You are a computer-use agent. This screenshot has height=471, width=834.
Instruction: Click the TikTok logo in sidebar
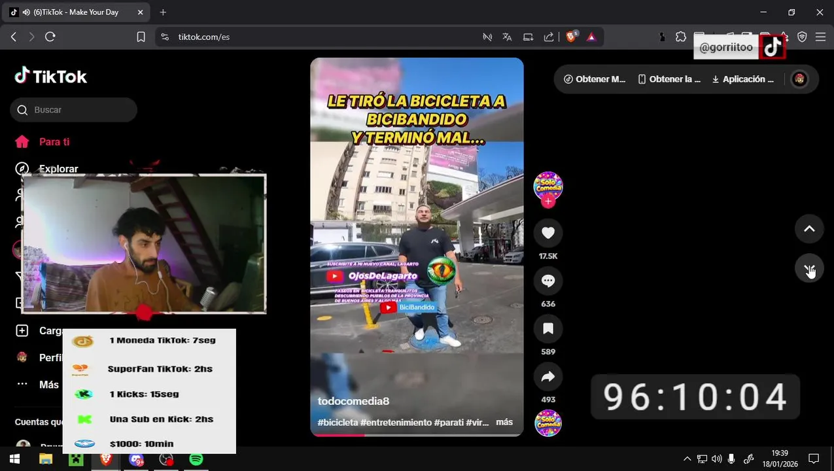pos(51,77)
